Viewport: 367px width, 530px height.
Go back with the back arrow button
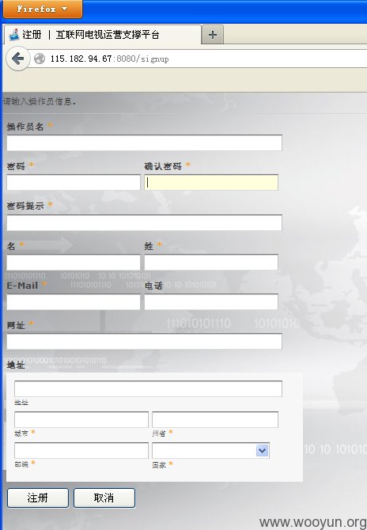(18, 59)
